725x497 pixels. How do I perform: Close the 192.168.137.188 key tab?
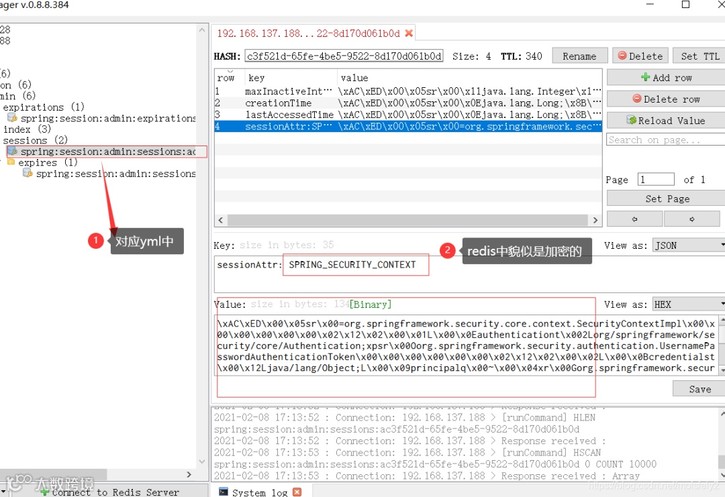pos(409,34)
